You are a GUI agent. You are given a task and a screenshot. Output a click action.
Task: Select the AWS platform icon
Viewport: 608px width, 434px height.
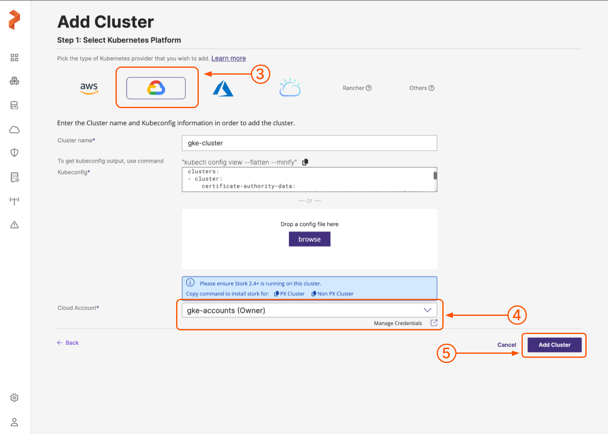click(89, 88)
